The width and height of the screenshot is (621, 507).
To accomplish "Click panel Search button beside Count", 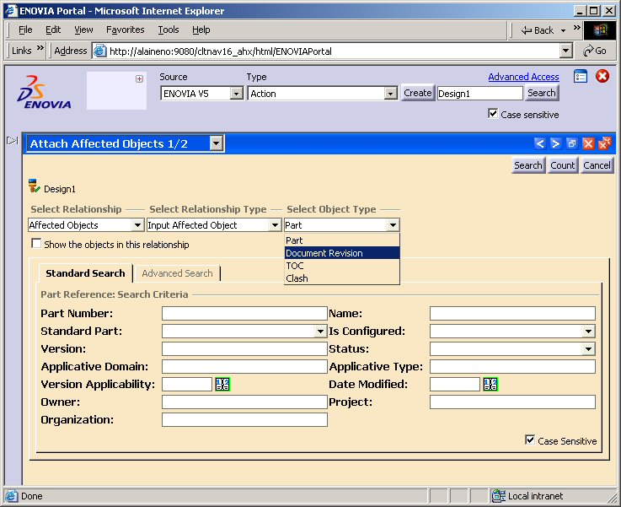I will (528, 165).
